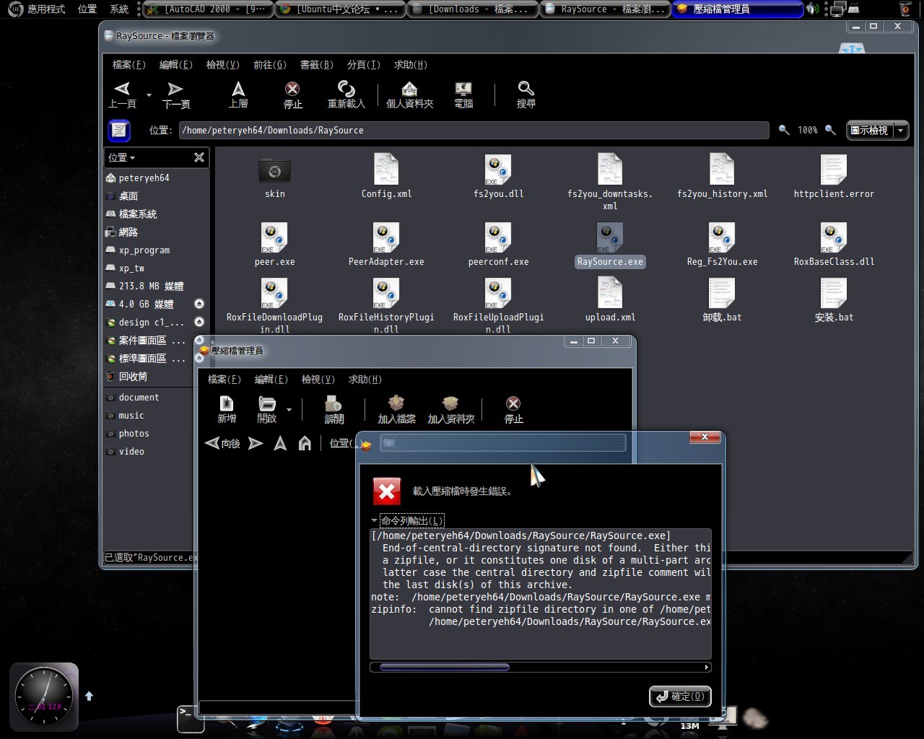This screenshot has height=739, width=924.
Task: Reload folder with 重新載入
Action: pyautogui.click(x=346, y=95)
